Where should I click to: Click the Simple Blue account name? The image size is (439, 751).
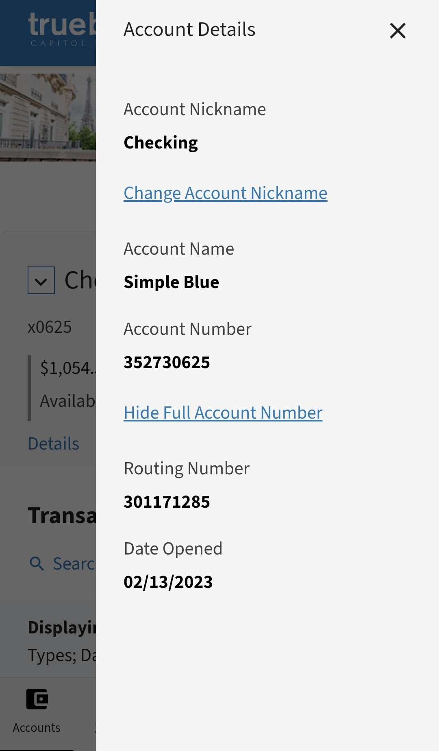pos(171,282)
